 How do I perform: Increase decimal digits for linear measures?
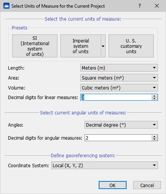[155, 96]
